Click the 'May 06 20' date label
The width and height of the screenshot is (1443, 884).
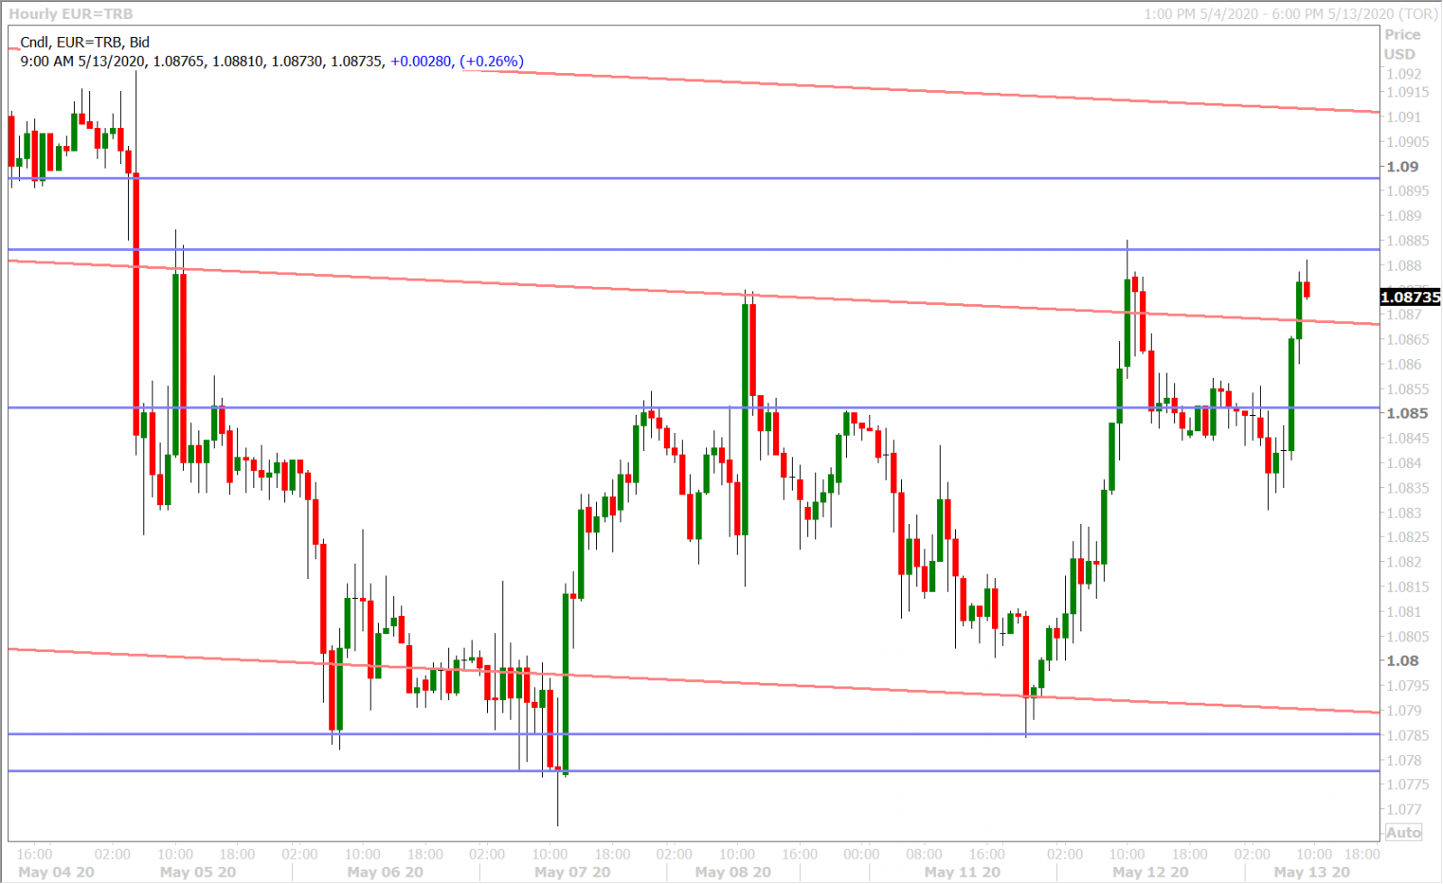click(x=385, y=872)
